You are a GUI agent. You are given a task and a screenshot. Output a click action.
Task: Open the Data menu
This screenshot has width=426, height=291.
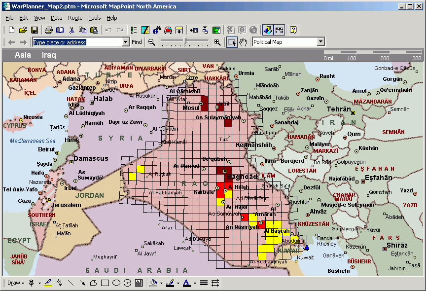coord(57,18)
